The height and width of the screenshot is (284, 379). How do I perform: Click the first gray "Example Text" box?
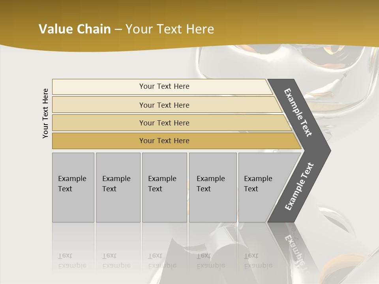click(73, 187)
